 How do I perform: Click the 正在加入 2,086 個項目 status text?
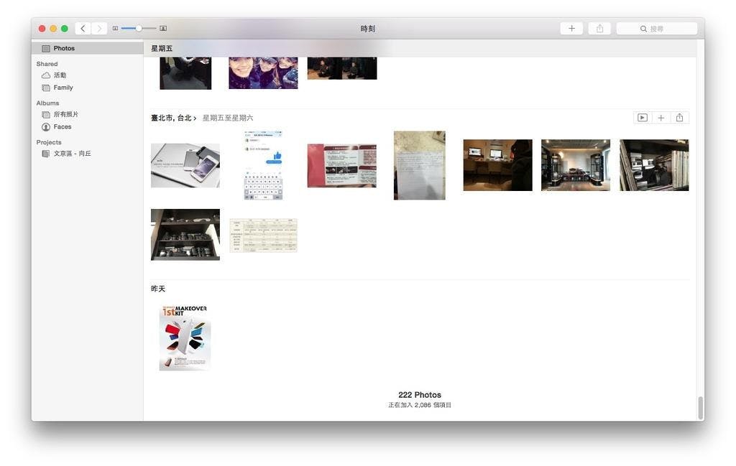point(420,405)
